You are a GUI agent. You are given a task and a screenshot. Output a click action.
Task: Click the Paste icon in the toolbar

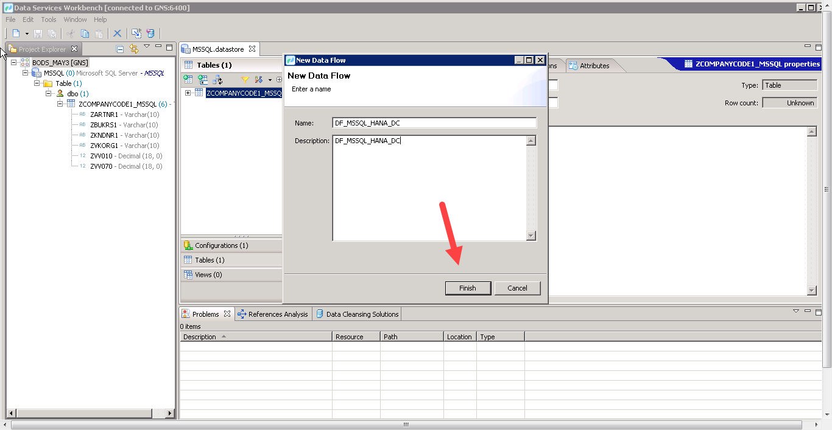pyautogui.click(x=99, y=33)
